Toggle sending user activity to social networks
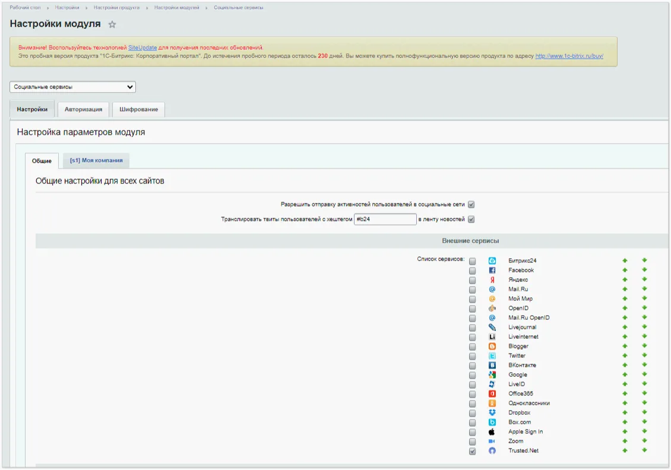This screenshot has height=470, width=671. click(471, 204)
